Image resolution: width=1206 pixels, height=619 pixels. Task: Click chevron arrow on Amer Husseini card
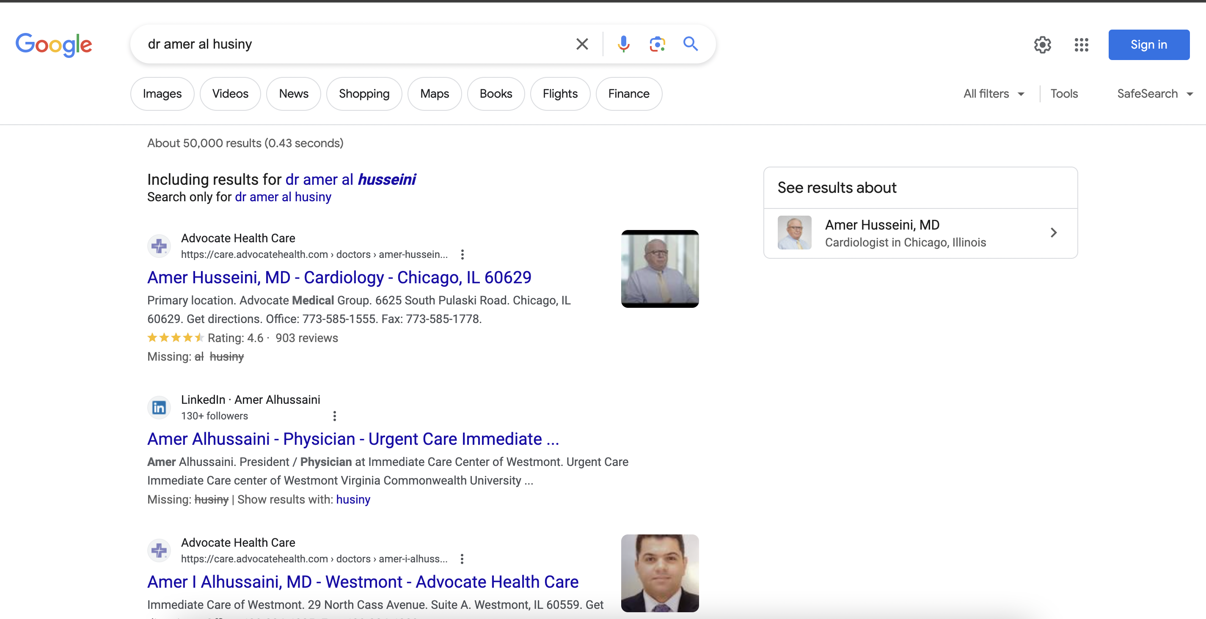1053,233
